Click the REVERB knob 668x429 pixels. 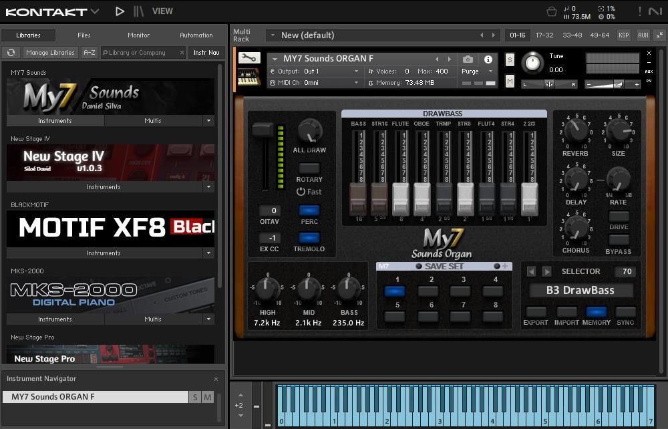[576, 131]
